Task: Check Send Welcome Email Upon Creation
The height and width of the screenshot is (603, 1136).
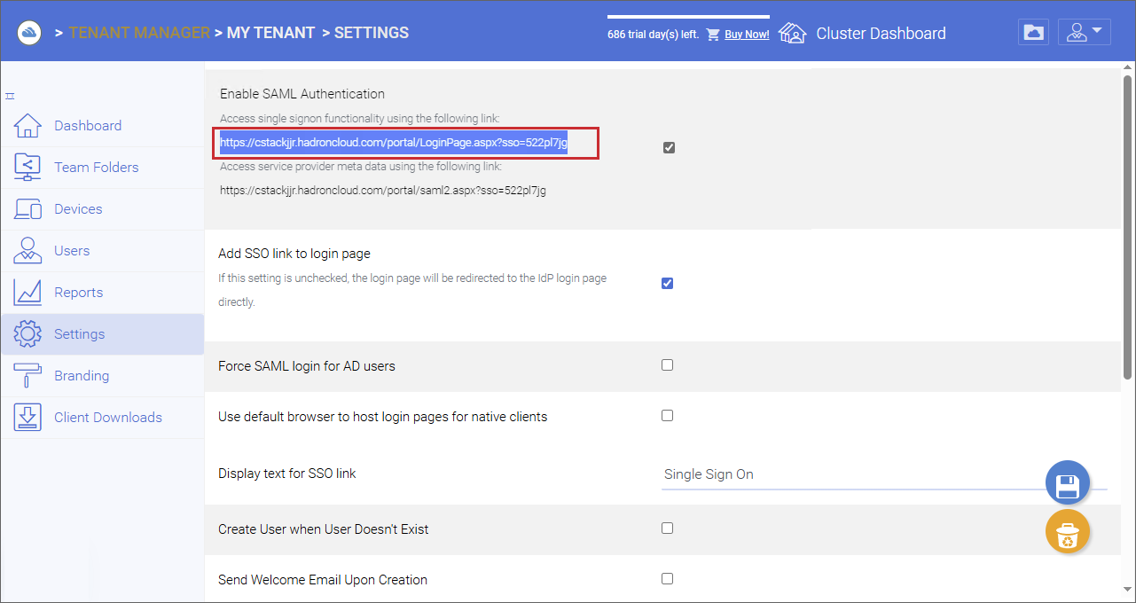Action: coord(668,579)
